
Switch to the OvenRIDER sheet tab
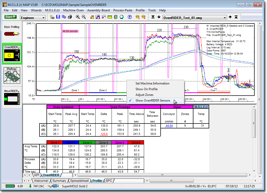point(51,175)
